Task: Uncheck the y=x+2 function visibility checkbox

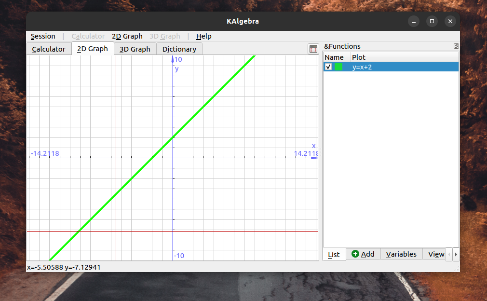Action: point(328,67)
